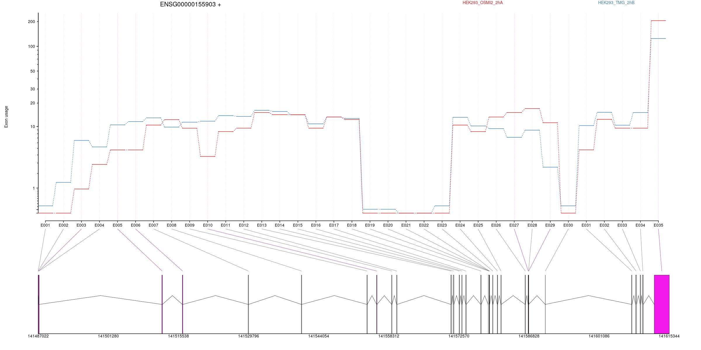Screen dimensions: 701x350
Task: Click the E032 exon label
Action: (x=604, y=225)
